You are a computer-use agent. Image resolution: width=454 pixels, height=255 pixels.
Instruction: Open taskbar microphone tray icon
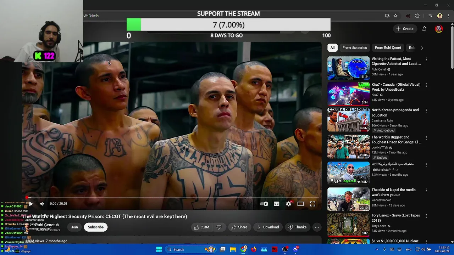[384, 249]
